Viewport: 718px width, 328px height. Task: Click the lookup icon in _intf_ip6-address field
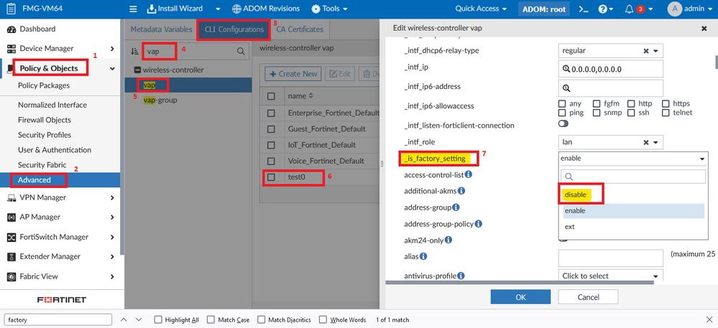click(x=566, y=88)
